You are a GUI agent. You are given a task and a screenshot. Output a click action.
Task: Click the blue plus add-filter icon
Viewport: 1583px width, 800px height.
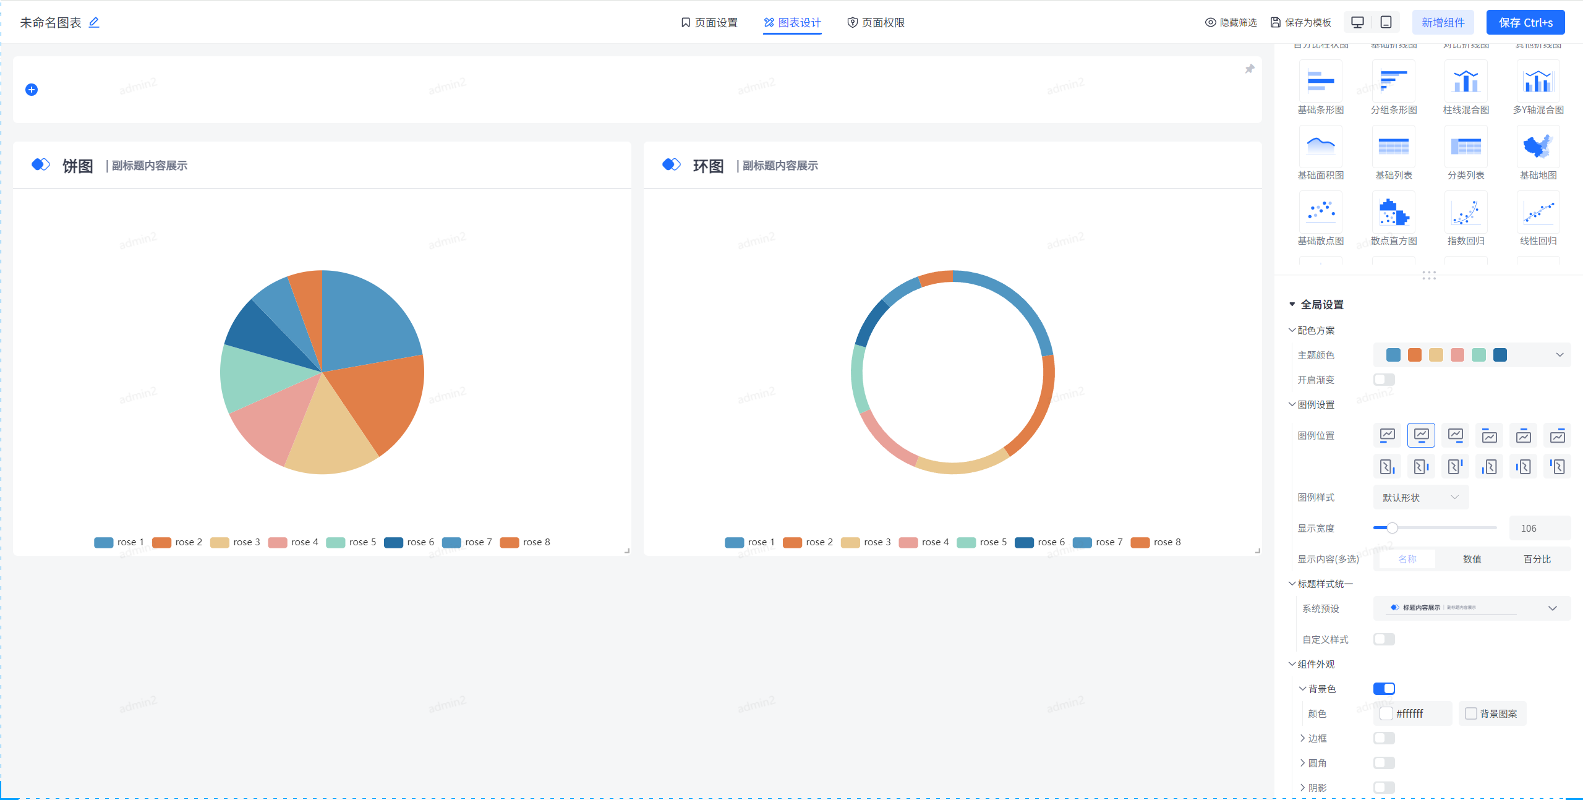click(32, 90)
